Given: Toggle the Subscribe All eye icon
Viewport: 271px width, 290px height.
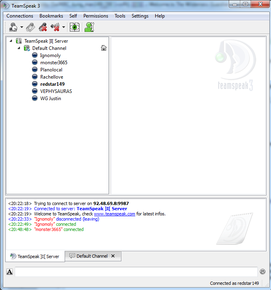Looking at the screenshot, I should [x=75, y=27].
